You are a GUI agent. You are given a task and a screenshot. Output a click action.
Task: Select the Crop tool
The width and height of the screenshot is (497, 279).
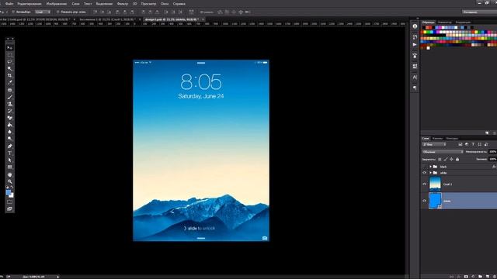10,76
